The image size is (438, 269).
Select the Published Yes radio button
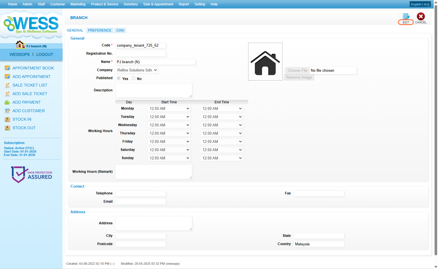pyautogui.click(x=119, y=78)
